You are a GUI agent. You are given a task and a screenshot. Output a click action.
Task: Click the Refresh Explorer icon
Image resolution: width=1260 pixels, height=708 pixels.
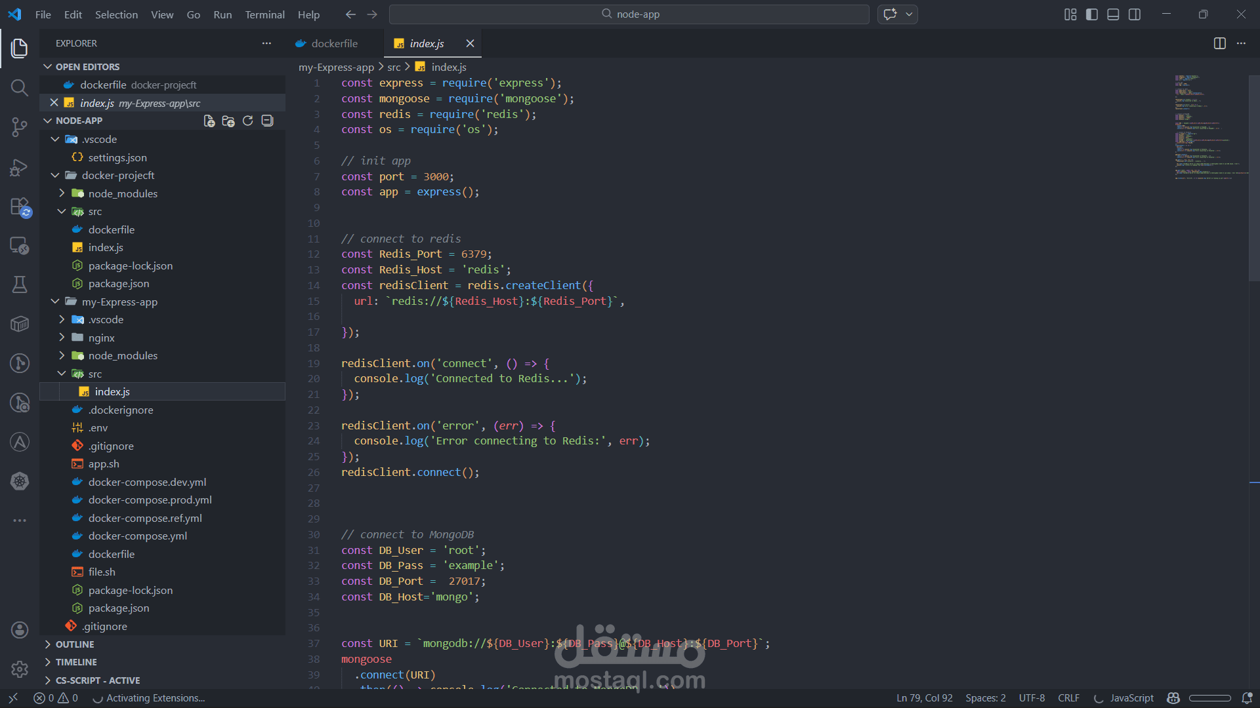pyautogui.click(x=247, y=121)
